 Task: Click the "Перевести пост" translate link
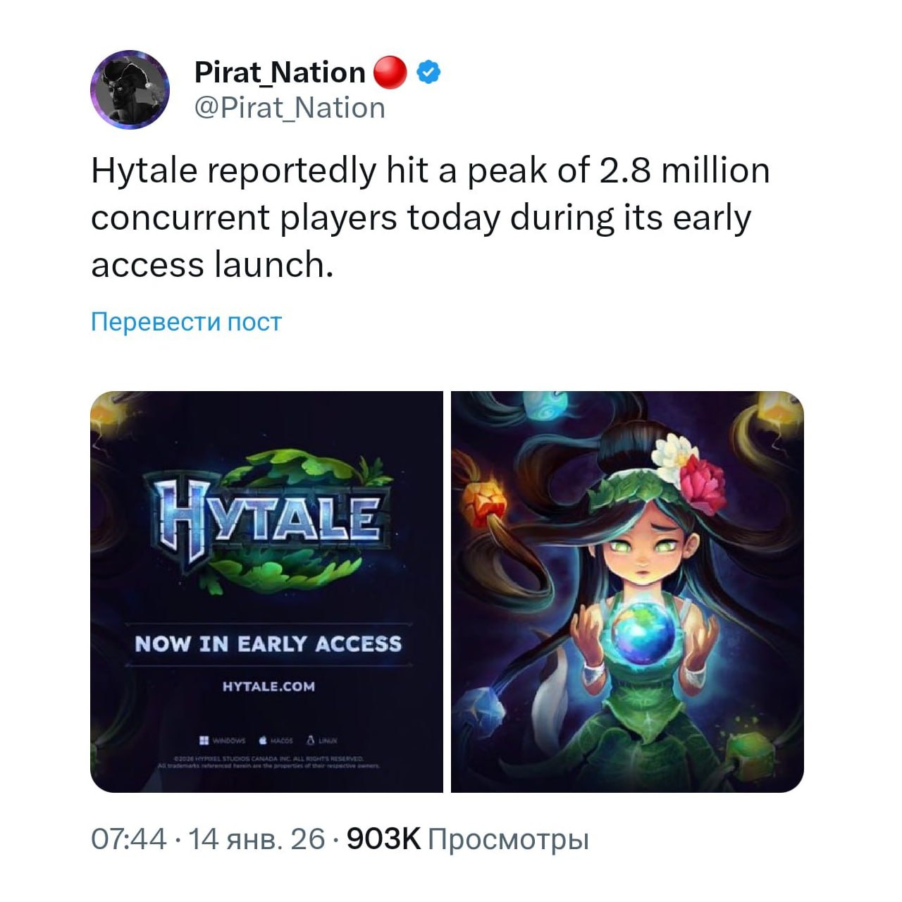[186, 322]
